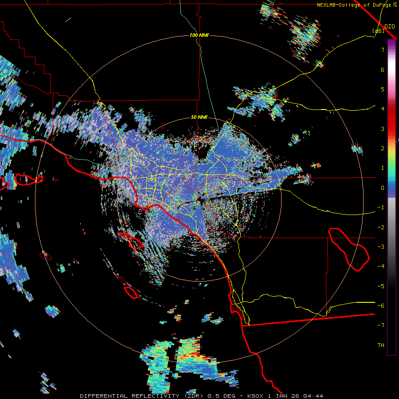Click the DZD product label

pos(389,27)
